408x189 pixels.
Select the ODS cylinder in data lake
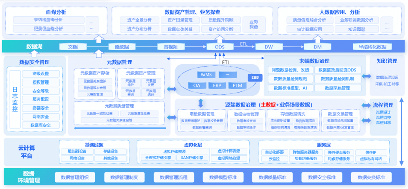click(x=220, y=47)
